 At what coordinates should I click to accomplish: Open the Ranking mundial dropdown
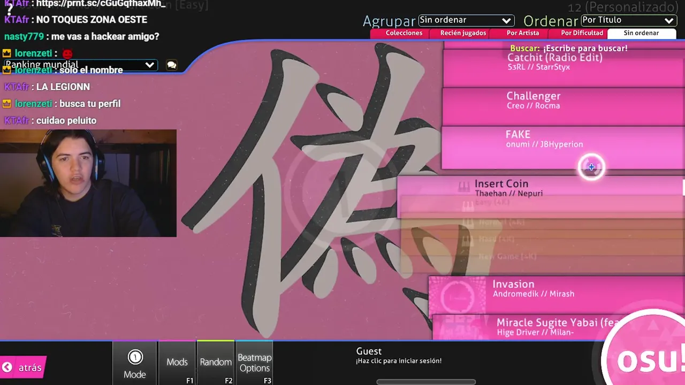click(80, 65)
